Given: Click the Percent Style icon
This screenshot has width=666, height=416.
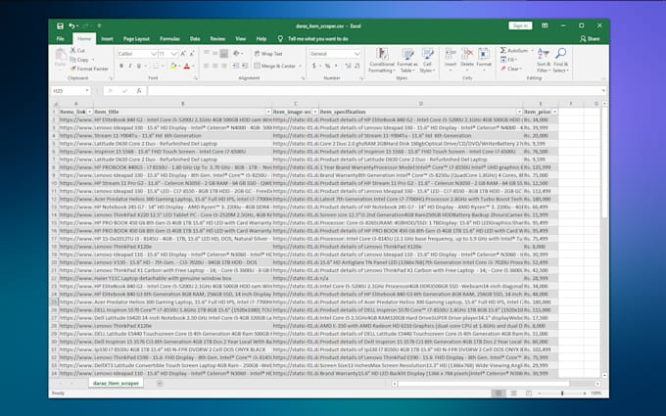Looking at the screenshot, I should pyautogui.click(x=327, y=66).
